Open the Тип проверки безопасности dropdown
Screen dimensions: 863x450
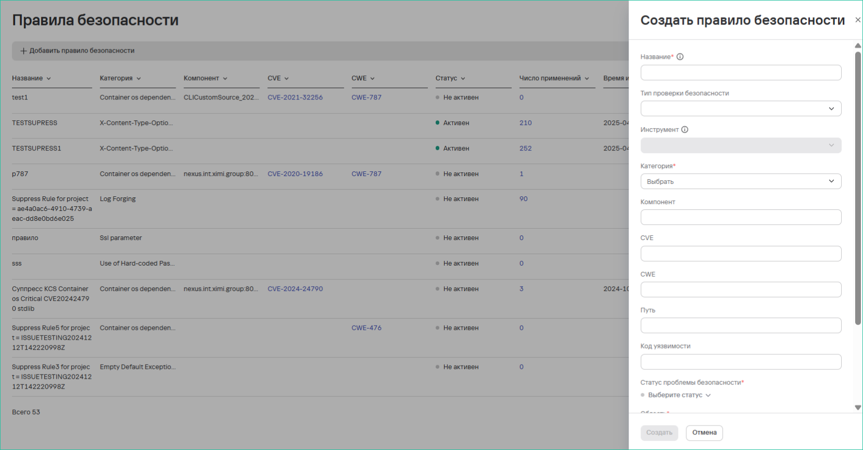pos(741,109)
